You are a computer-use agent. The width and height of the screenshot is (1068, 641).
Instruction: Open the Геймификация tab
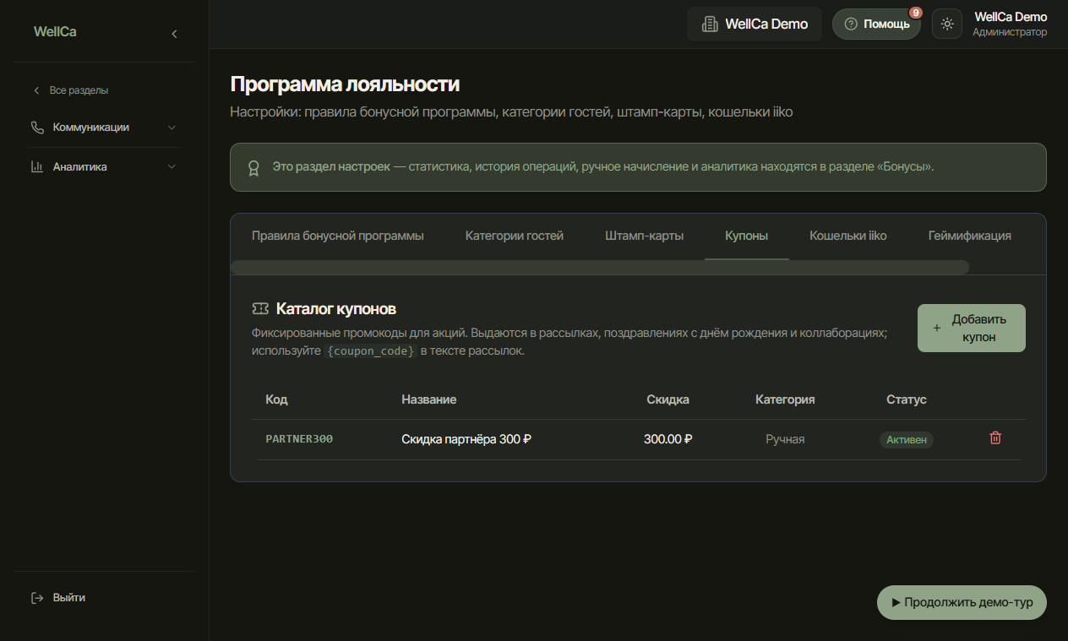[x=970, y=236]
